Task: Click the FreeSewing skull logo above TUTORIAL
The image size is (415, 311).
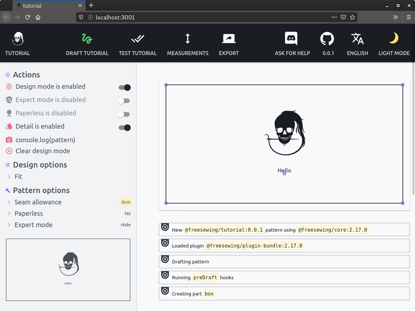Action: click(x=18, y=39)
